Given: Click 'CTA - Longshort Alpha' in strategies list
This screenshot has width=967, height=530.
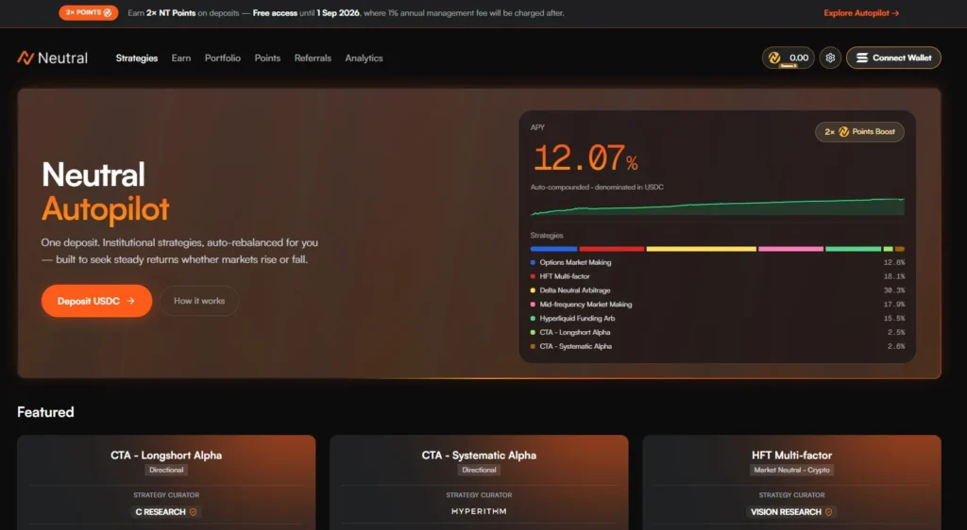Looking at the screenshot, I should click(x=575, y=332).
